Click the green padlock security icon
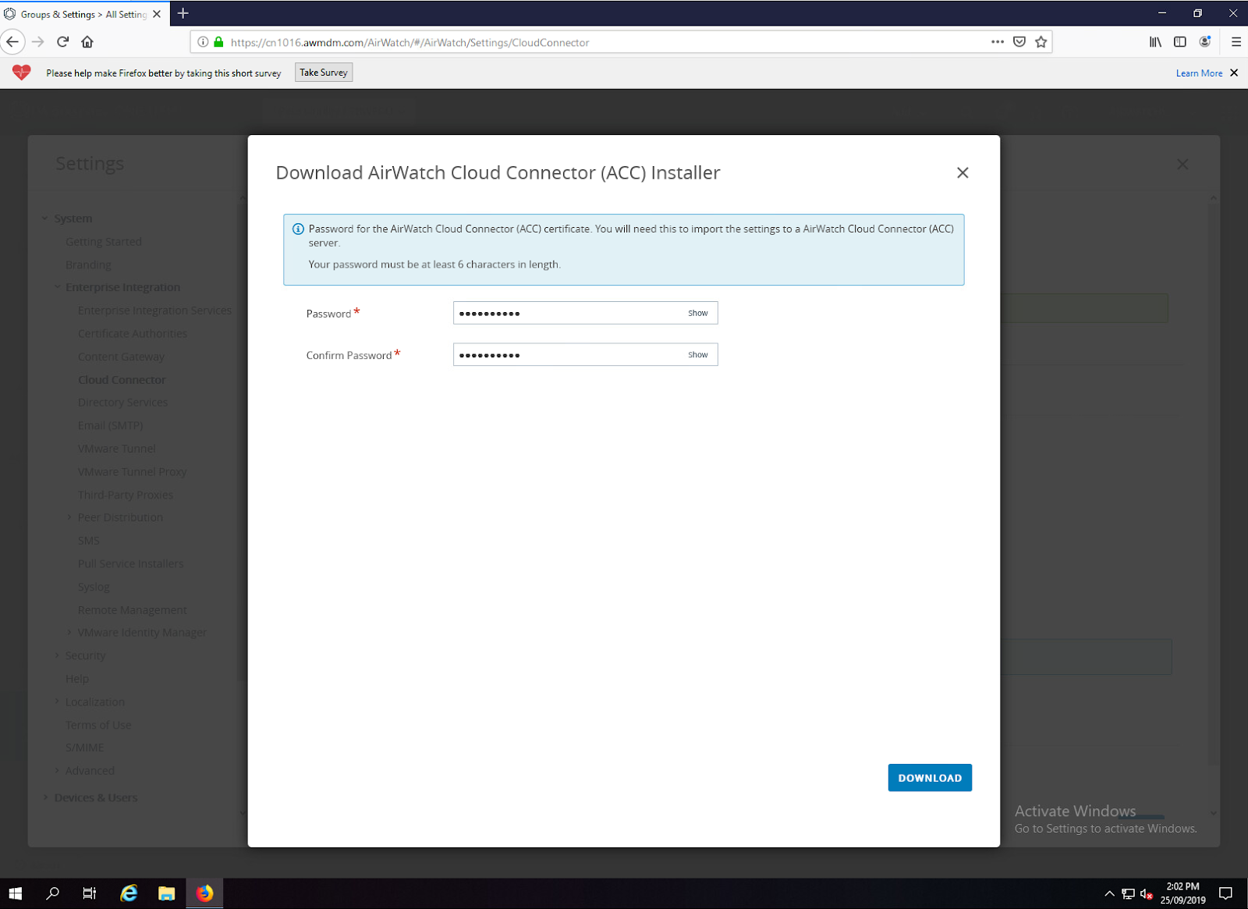Viewport: 1248px width, 909px height. [218, 42]
